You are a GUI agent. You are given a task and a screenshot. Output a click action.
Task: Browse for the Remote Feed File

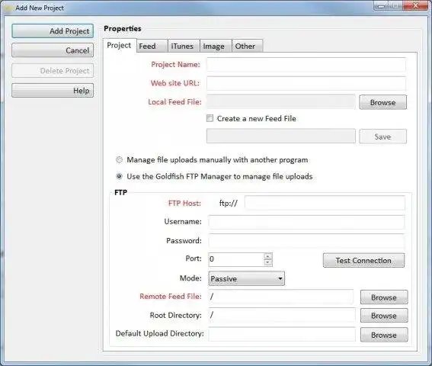[384, 297]
